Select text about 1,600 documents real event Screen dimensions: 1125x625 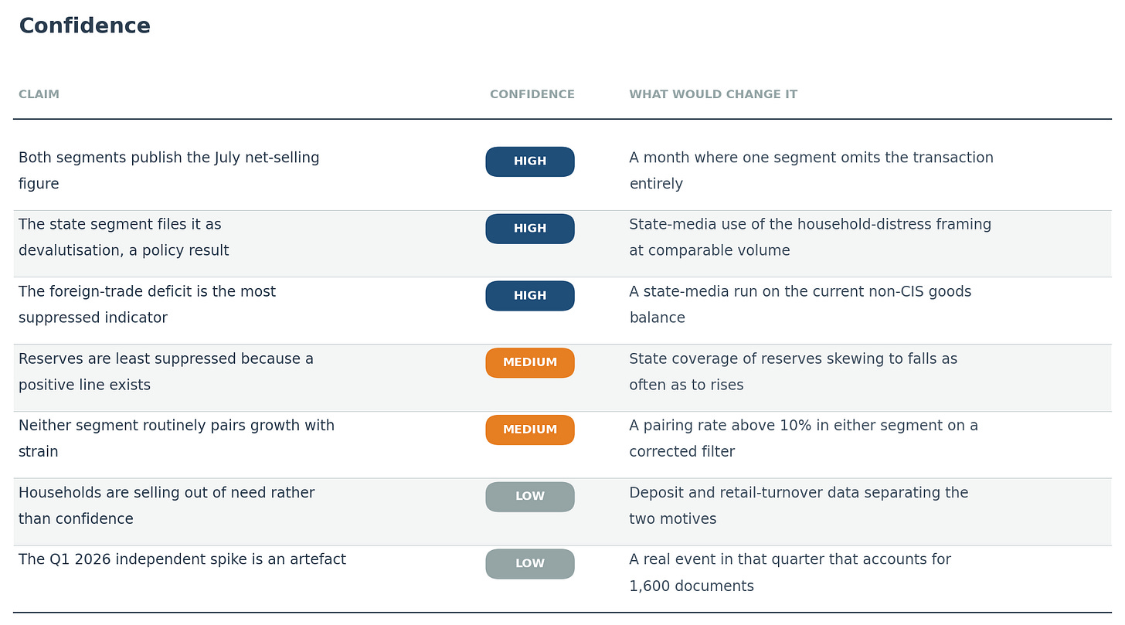point(790,573)
